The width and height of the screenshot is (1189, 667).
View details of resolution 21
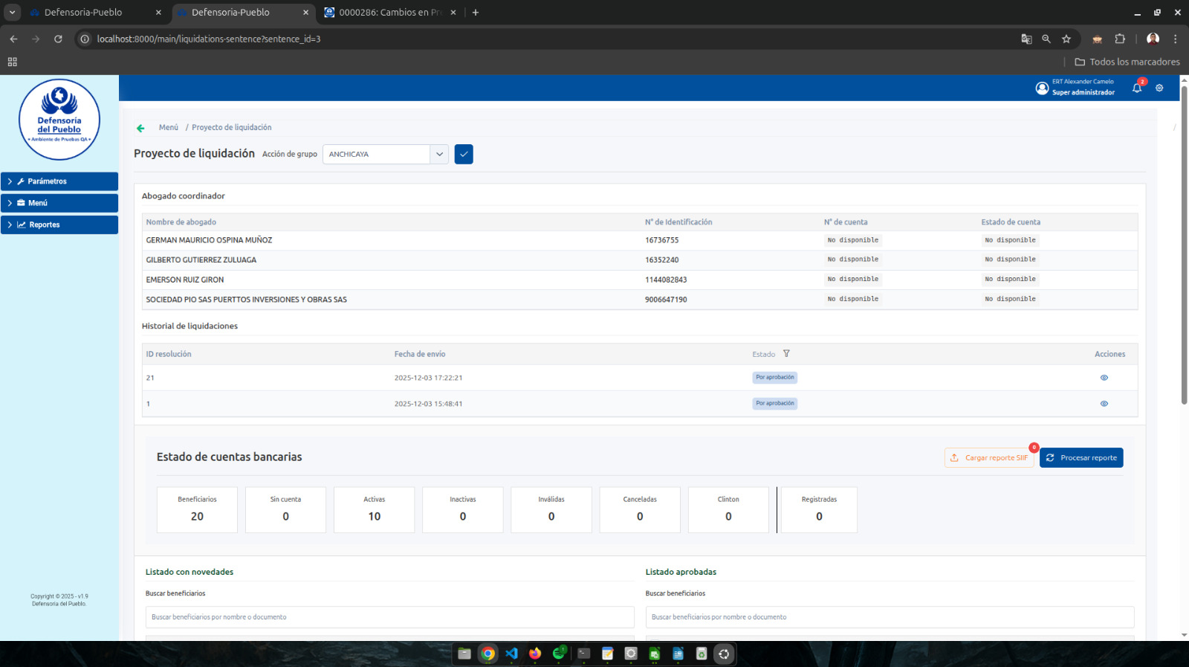pyautogui.click(x=1104, y=378)
